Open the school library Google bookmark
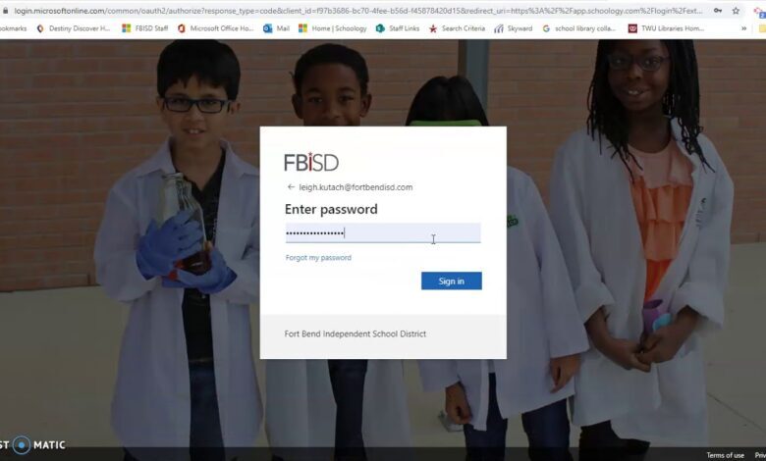The height and width of the screenshot is (461, 766). coord(579,28)
